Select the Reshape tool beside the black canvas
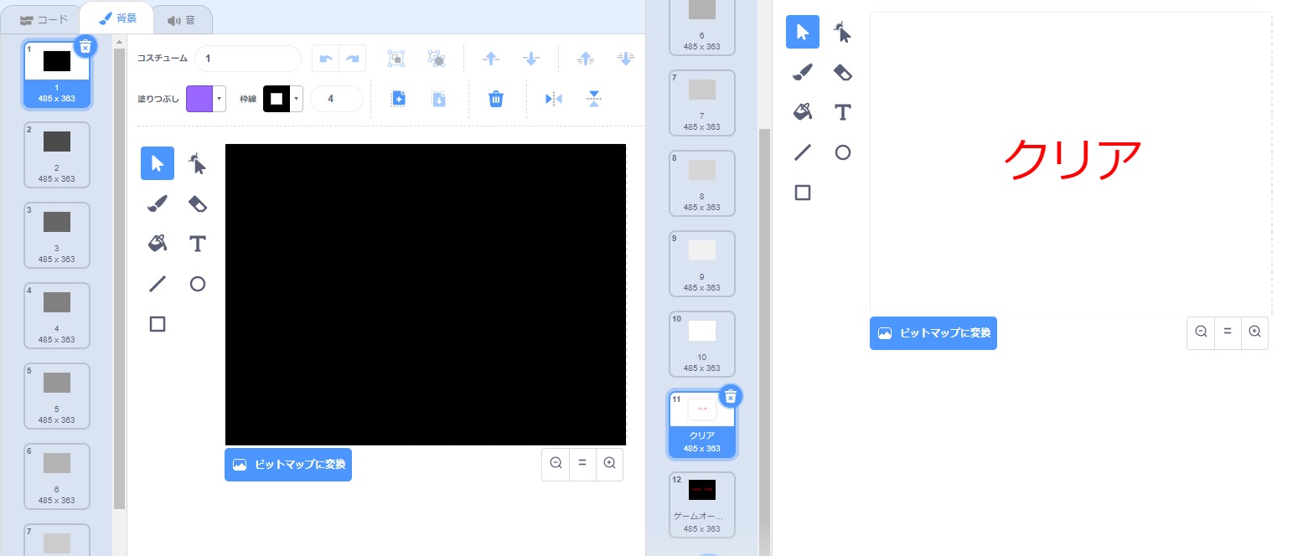This screenshot has height=556, width=1303. tap(198, 163)
